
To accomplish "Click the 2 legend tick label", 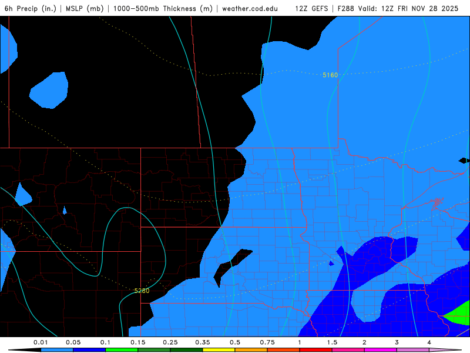I will click(364, 342).
